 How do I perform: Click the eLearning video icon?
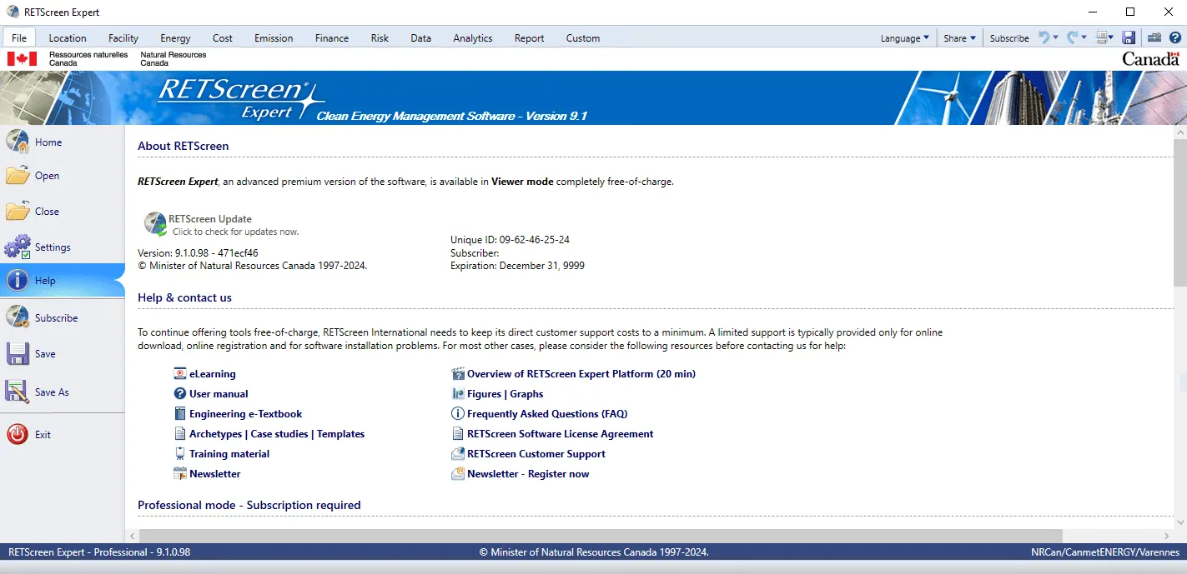(x=179, y=374)
